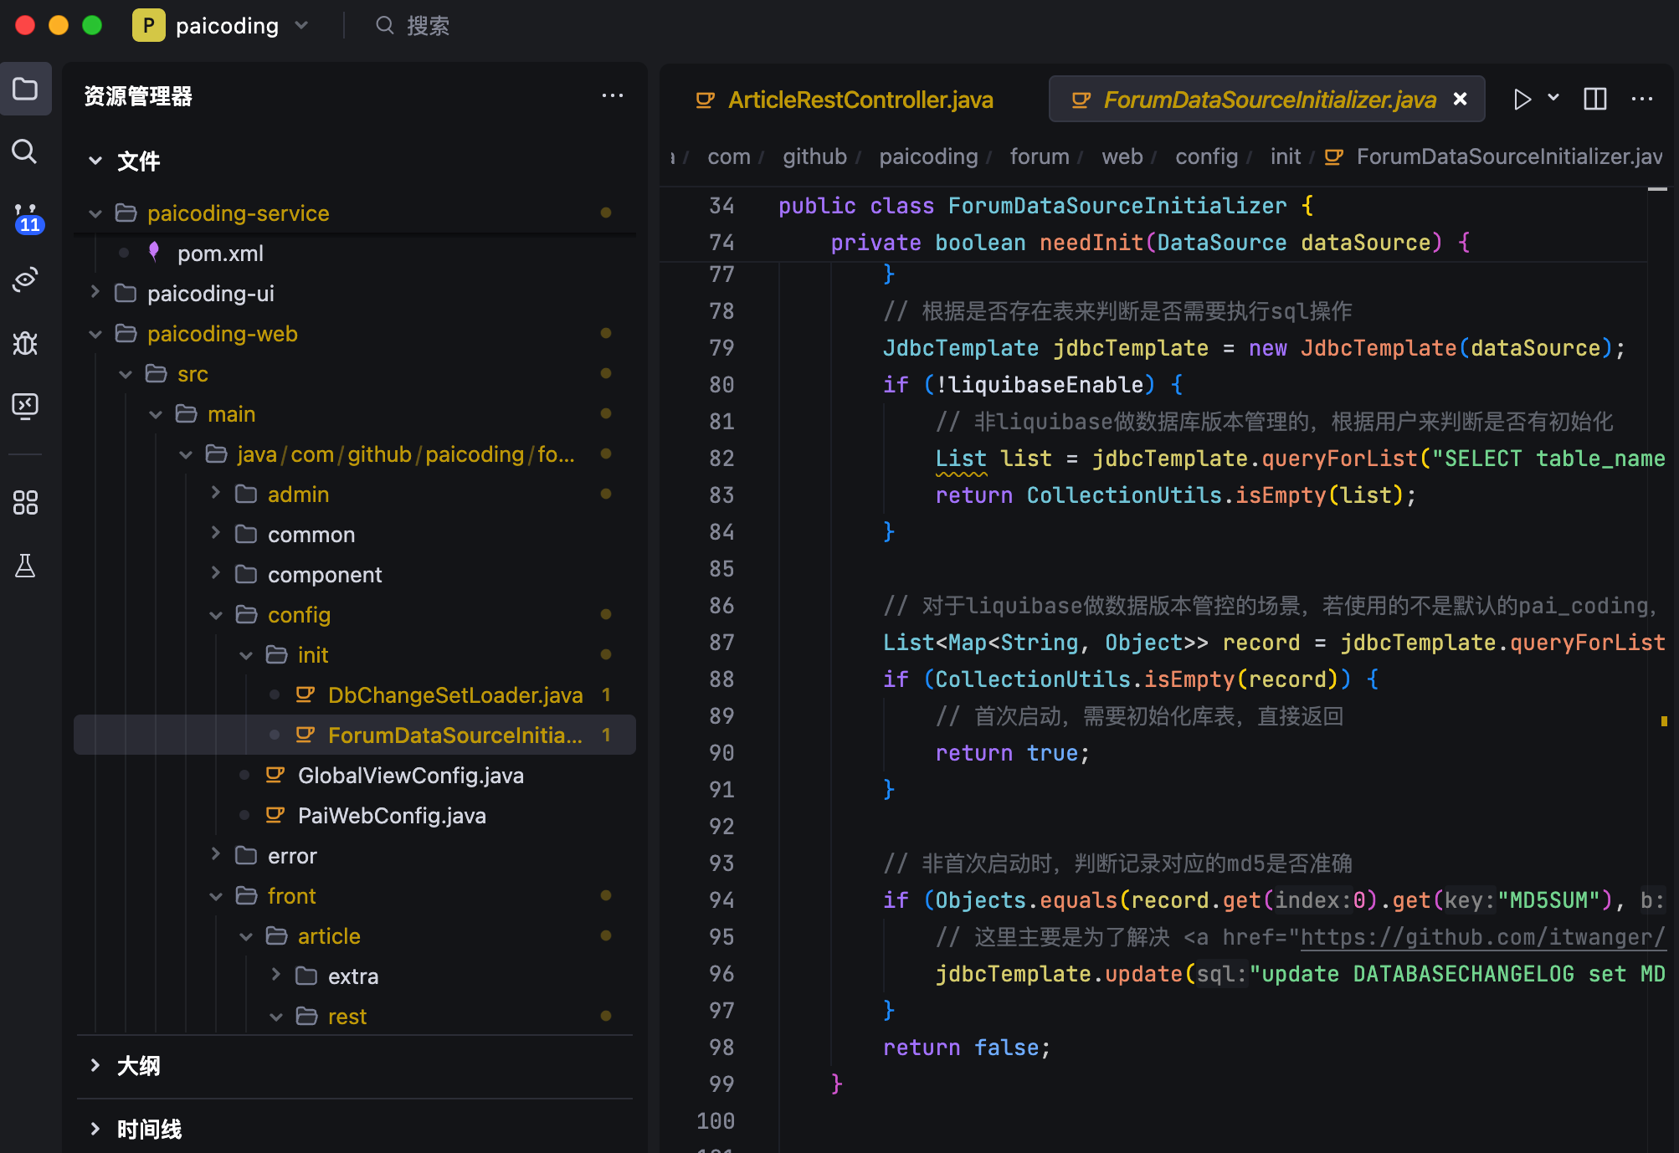
Task: Switch to ArticleRestController.java tab
Action: pyautogui.click(x=859, y=100)
